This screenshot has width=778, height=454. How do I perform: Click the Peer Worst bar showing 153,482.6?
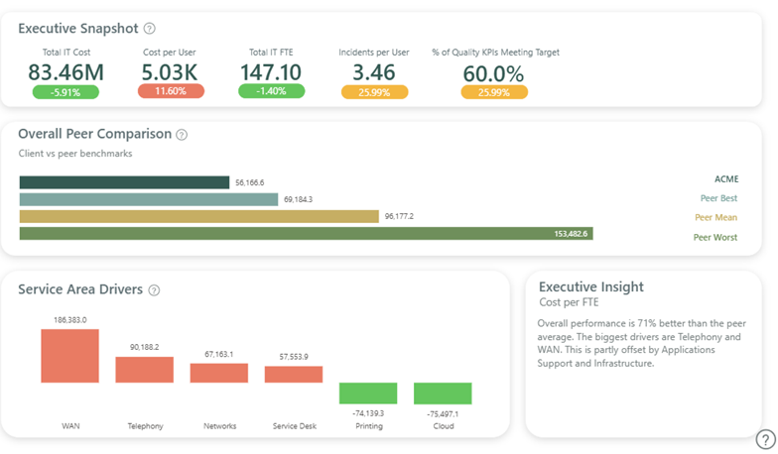(306, 234)
